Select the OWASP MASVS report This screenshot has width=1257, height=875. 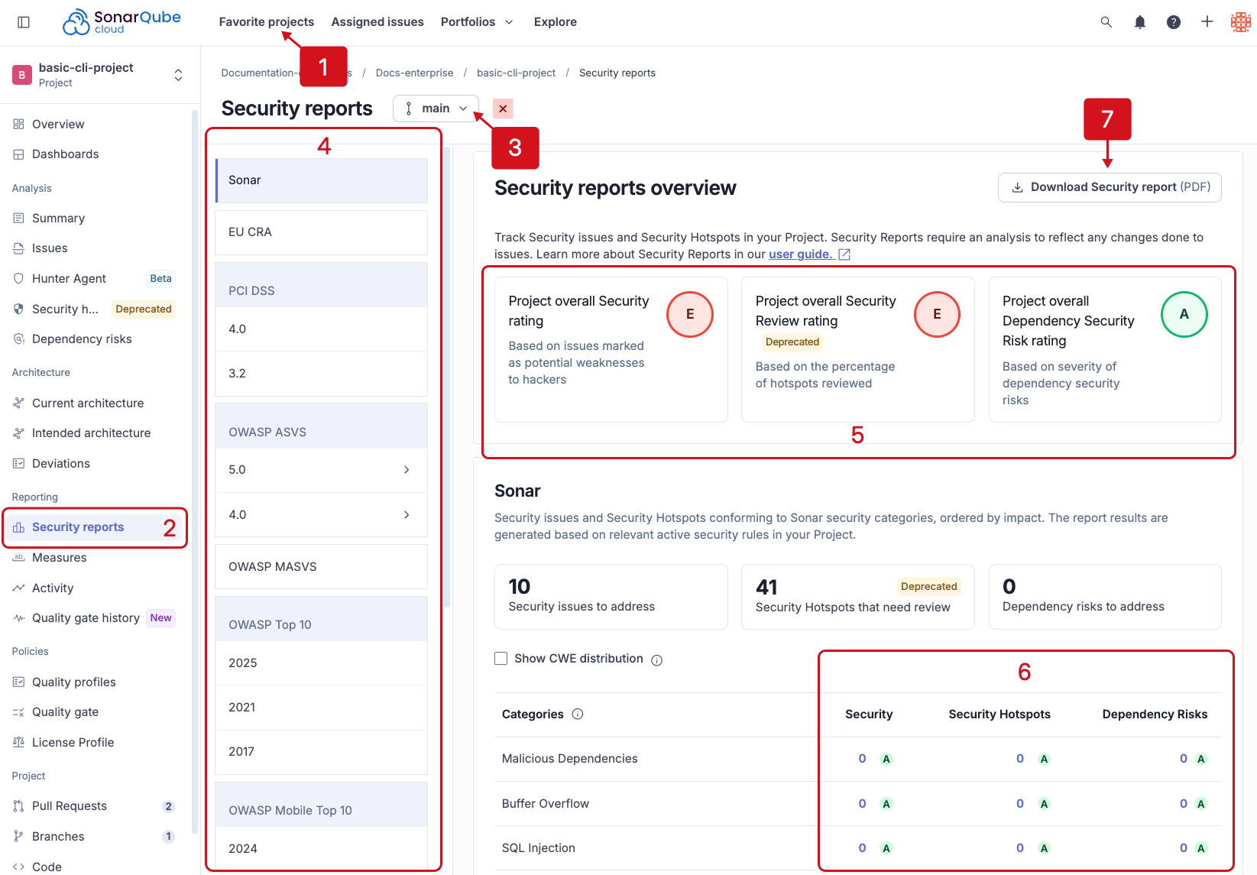click(x=321, y=567)
